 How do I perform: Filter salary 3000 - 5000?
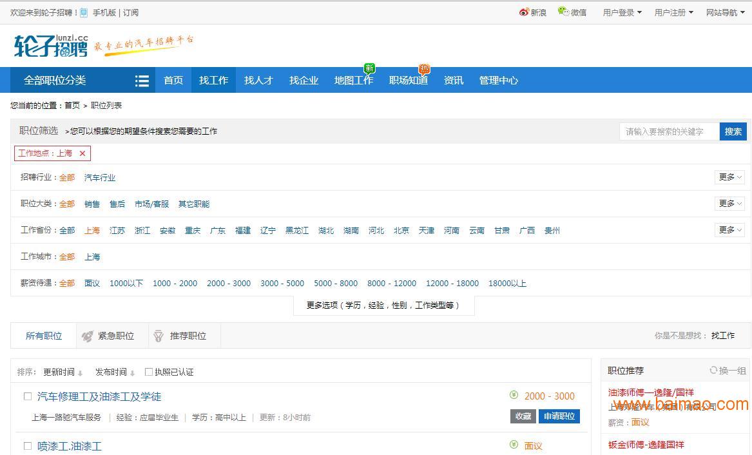pyautogui.click(x=282, y=284)
